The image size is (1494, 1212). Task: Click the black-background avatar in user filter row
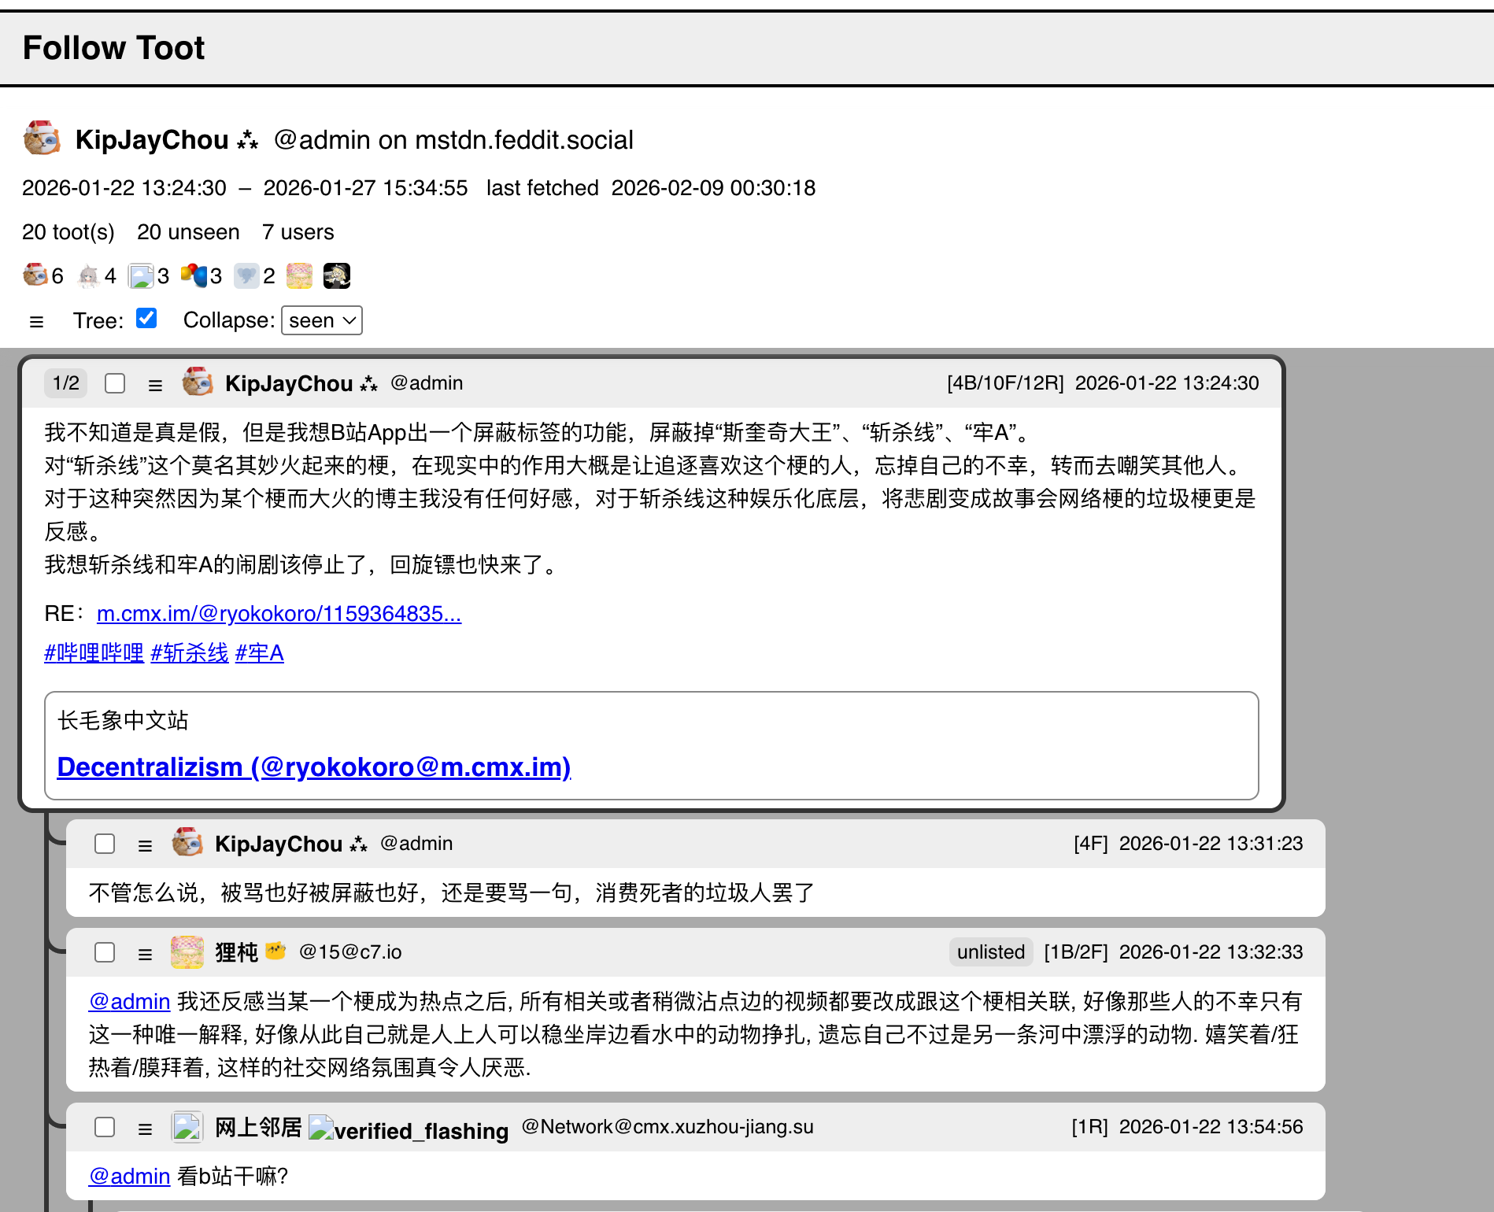click(x=336, y=275)
